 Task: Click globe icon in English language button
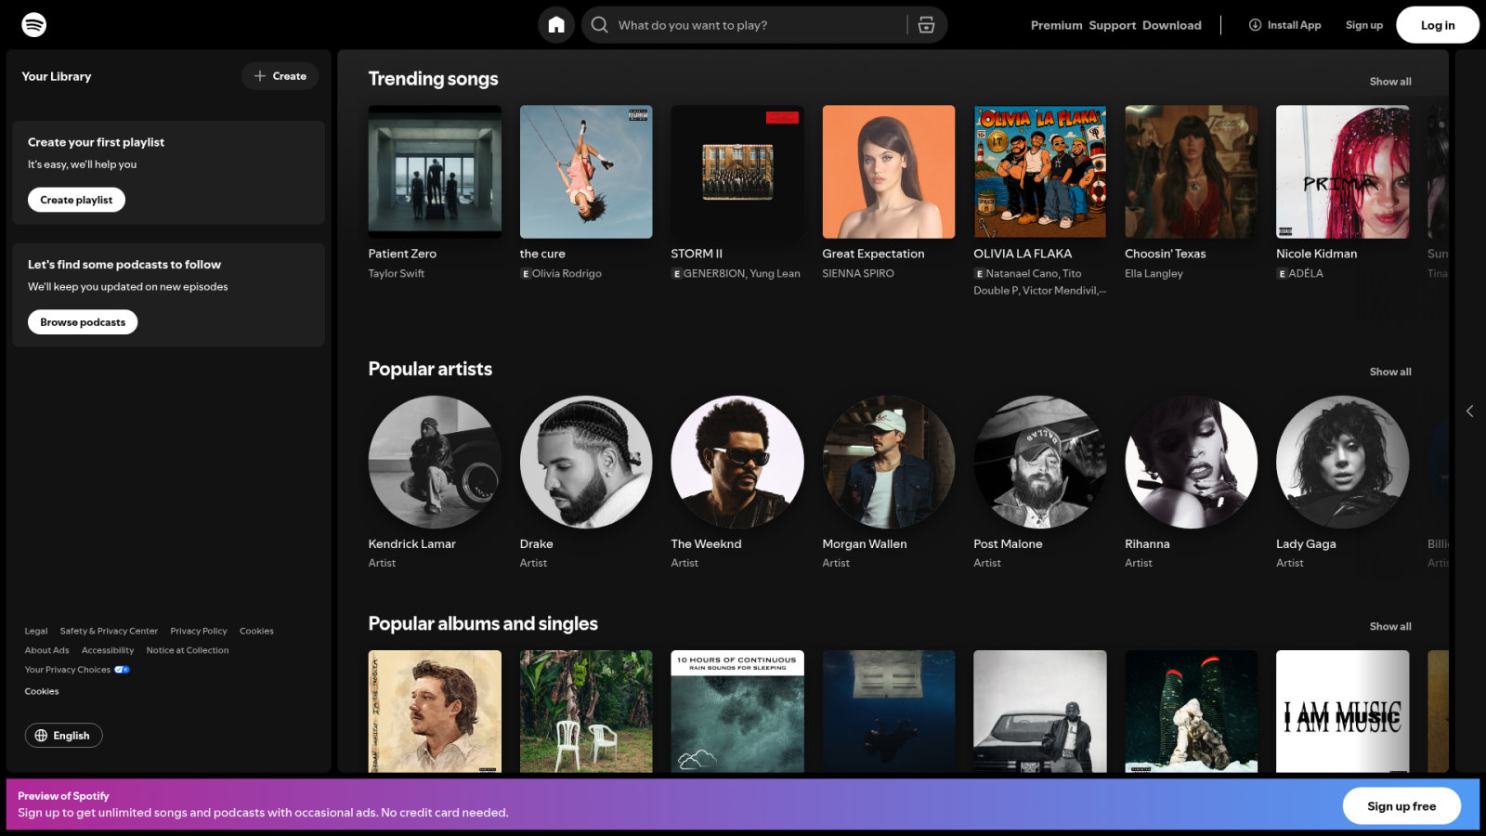[x=41, y=736]
